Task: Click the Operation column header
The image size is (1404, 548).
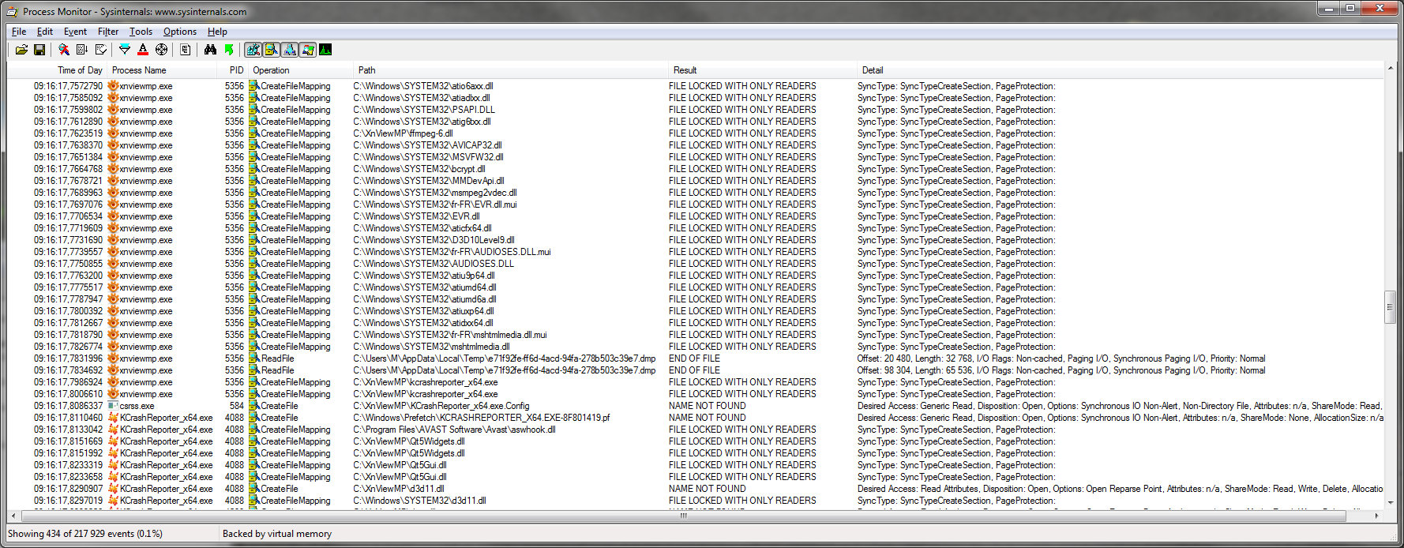Action: point(299,70)
